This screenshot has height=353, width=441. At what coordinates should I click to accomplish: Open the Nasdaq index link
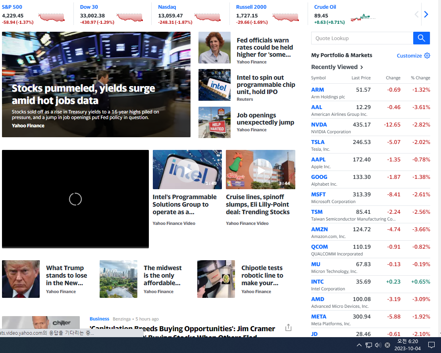point(167,7)
